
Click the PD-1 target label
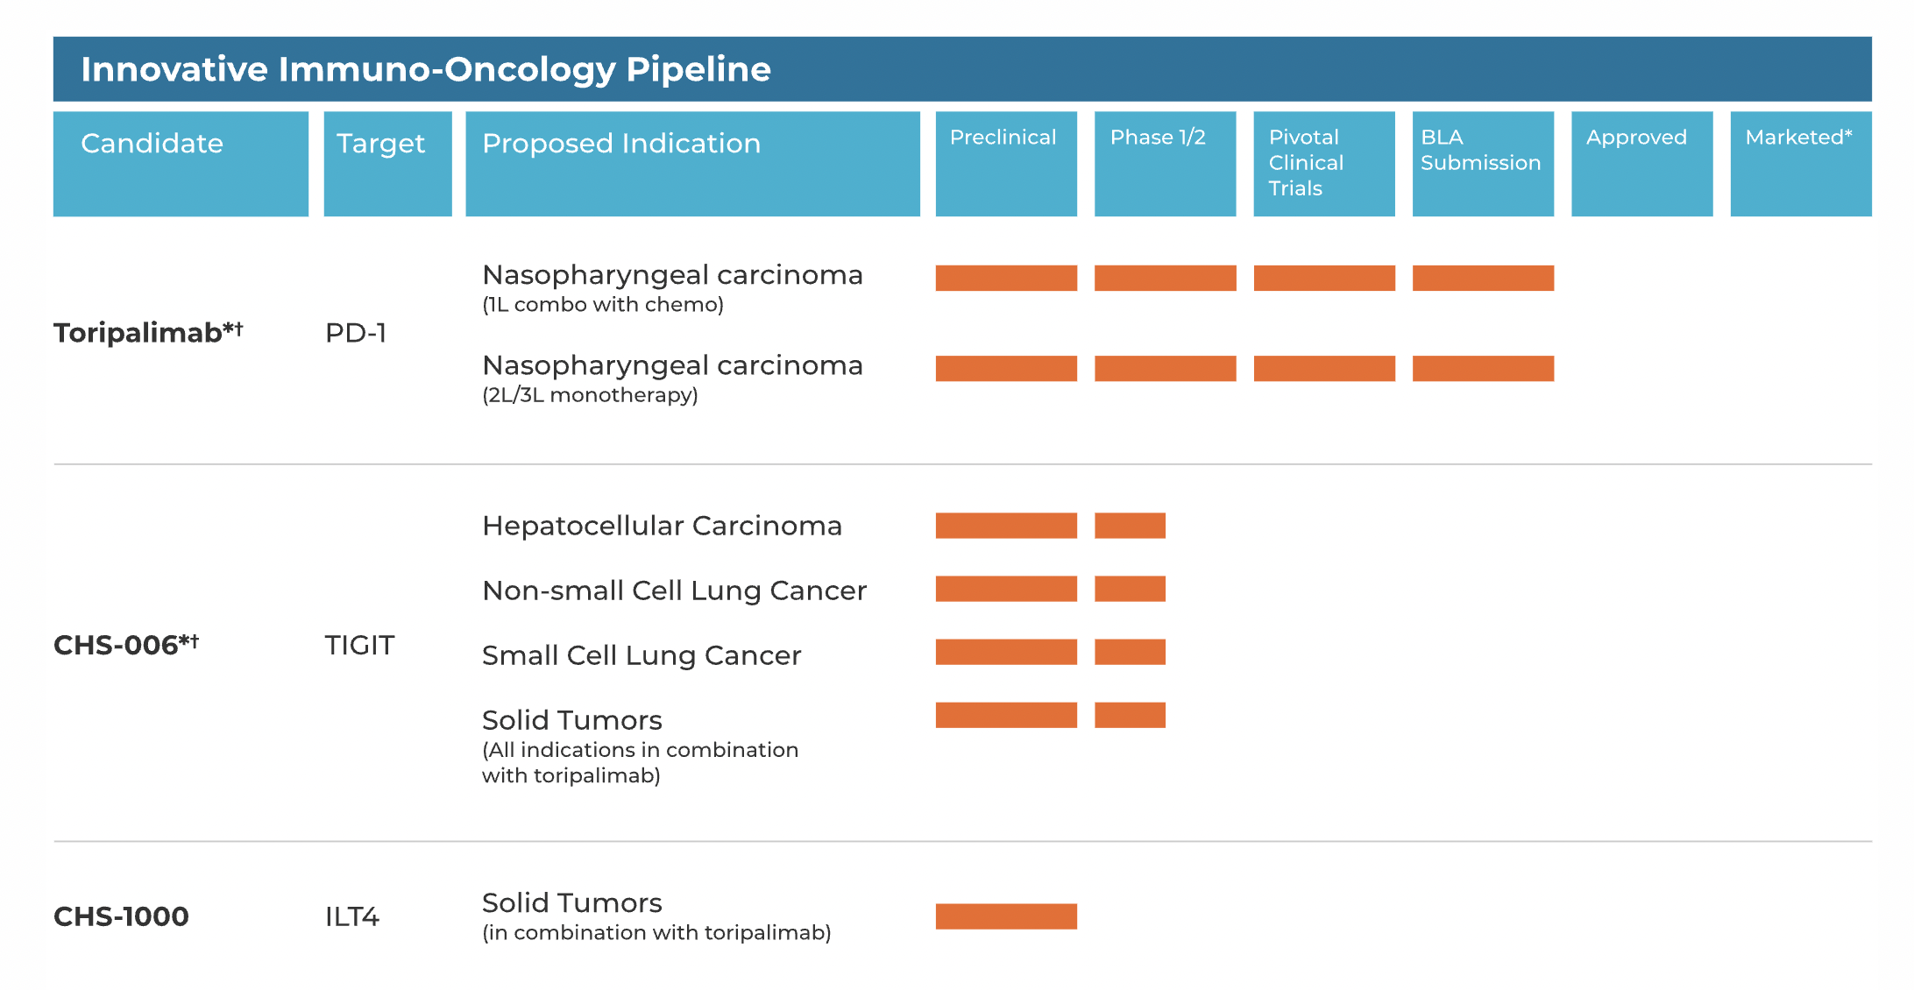pos(356,333)
